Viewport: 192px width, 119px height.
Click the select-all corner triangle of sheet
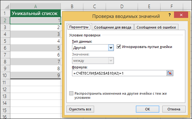point(7,6)
